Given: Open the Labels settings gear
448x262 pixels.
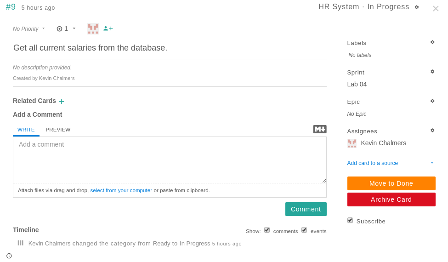Looking at the screenshot, I should point(432,42).
